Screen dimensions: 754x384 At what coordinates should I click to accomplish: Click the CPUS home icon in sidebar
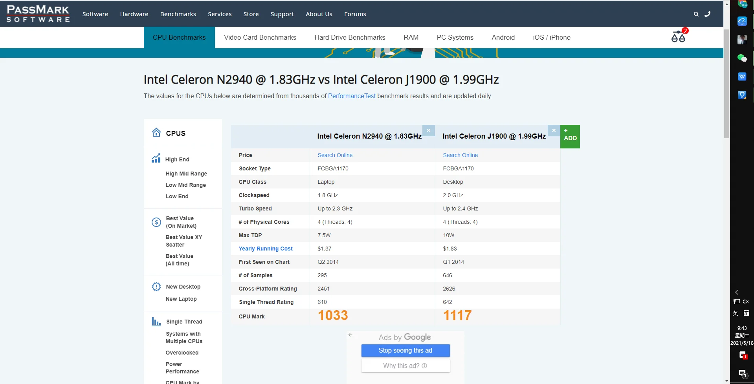coord(156,133)
